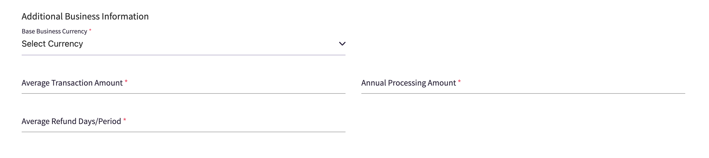Click the Base Business Currency label
The height and width of the screenshot is (158, 709).
[54, 32]
